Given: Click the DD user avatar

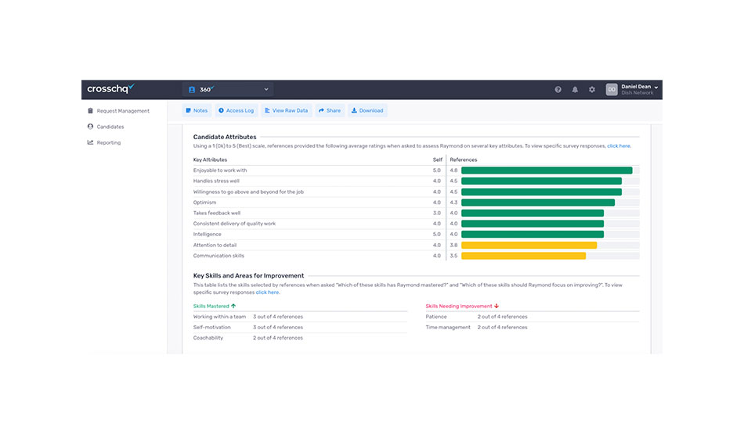Looking at the screenshot, I should point(612,90).
